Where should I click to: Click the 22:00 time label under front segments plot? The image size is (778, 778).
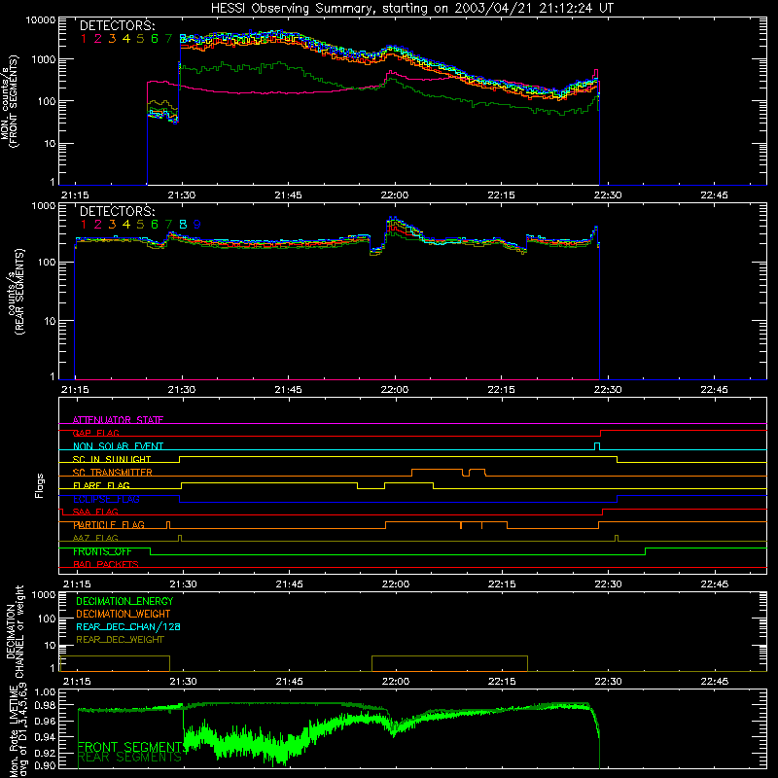(395, 195)
